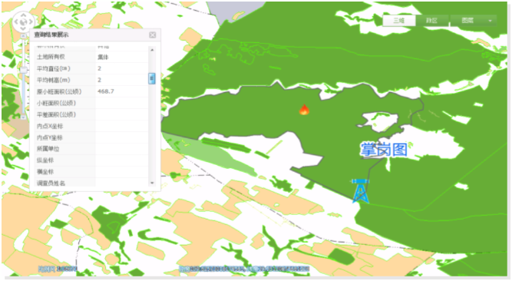Pan the map up with the navigation wheel arrow

click(23, 15)
